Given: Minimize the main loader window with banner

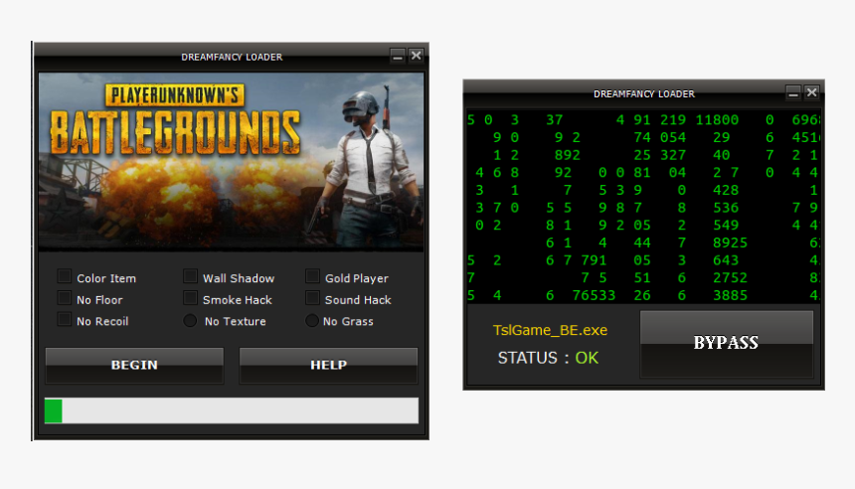Looking at the screenshot, I should pos(398,56).
